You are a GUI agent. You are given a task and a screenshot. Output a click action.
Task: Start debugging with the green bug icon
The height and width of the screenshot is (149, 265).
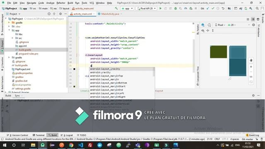click(176, 8)
